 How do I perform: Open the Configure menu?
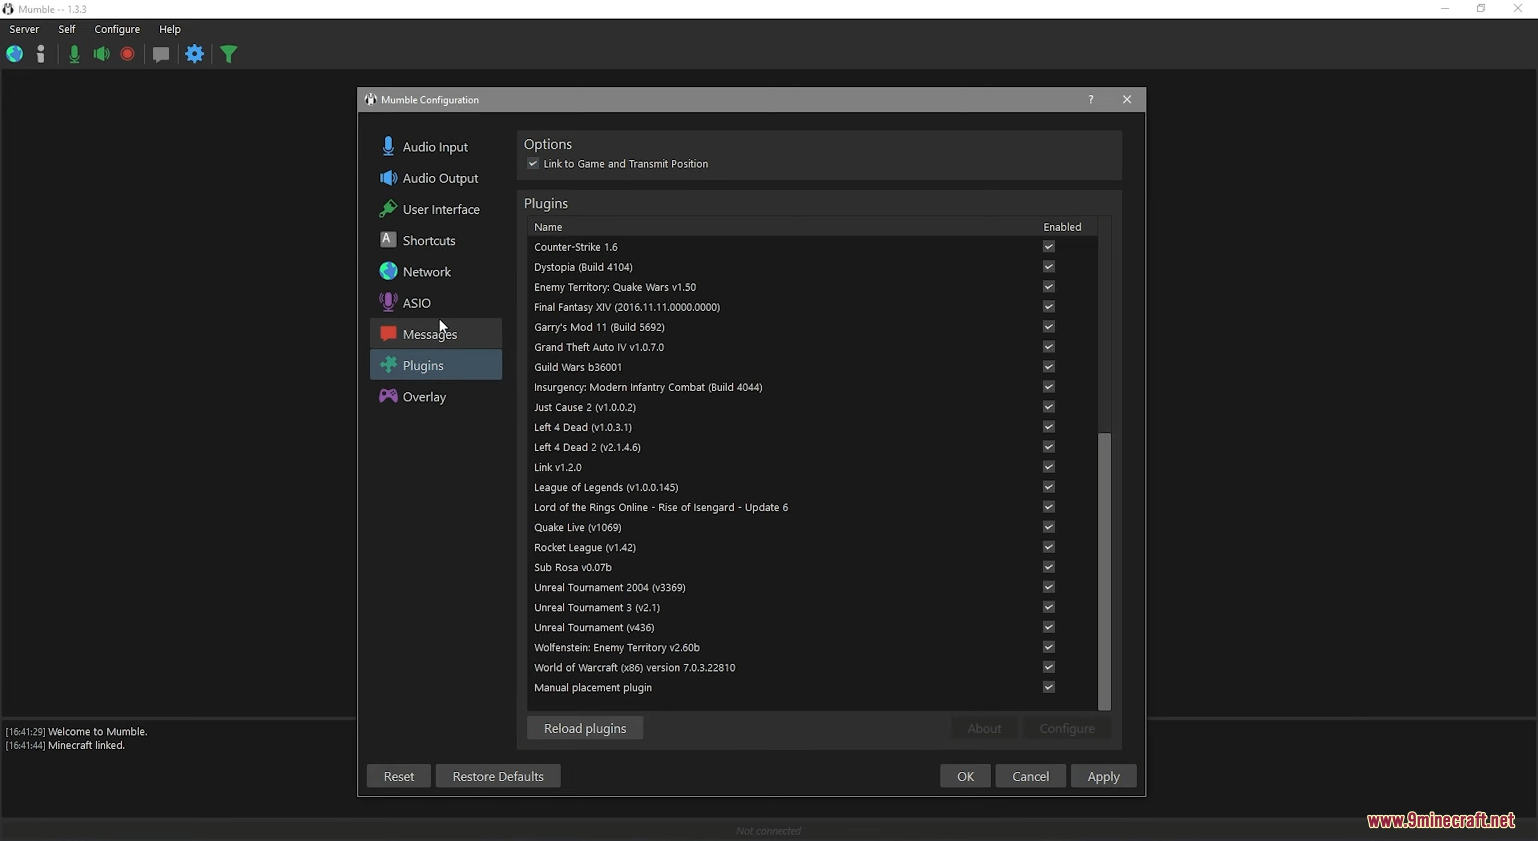tap(117, 29)
